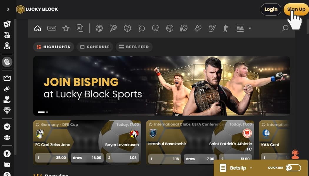Toggle the Quick Bet switch

pyautogui.click(x=293, y=168)
